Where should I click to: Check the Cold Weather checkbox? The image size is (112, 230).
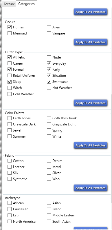click(10, 94)
